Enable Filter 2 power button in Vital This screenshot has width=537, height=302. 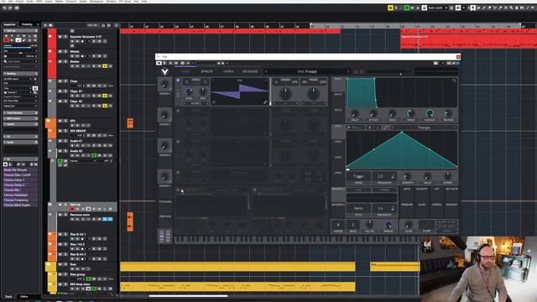[255, 190]
